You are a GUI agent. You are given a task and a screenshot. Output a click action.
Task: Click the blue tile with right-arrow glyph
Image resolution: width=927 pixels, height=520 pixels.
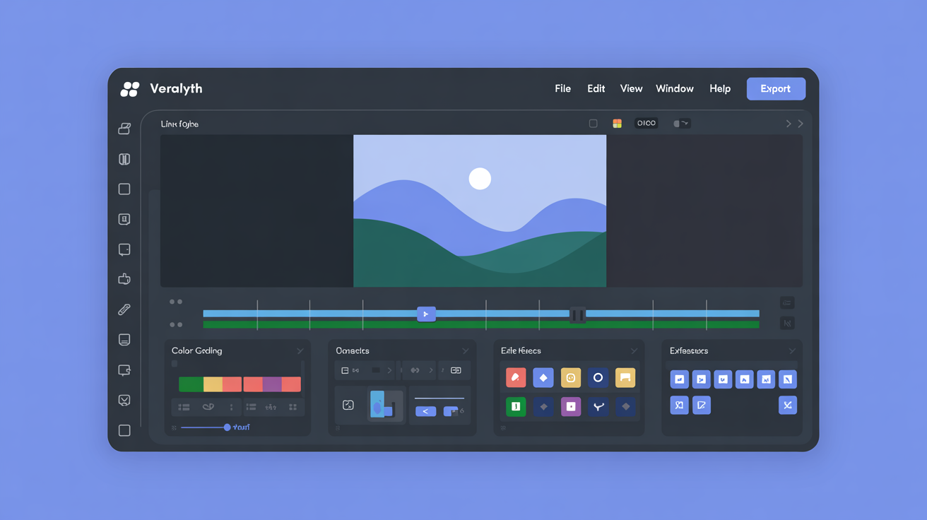[701, 379]
